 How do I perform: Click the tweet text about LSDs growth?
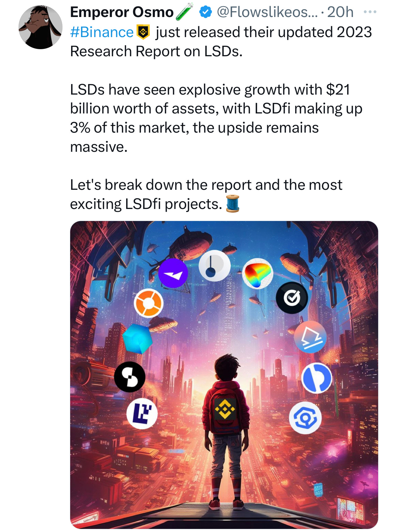216,118
